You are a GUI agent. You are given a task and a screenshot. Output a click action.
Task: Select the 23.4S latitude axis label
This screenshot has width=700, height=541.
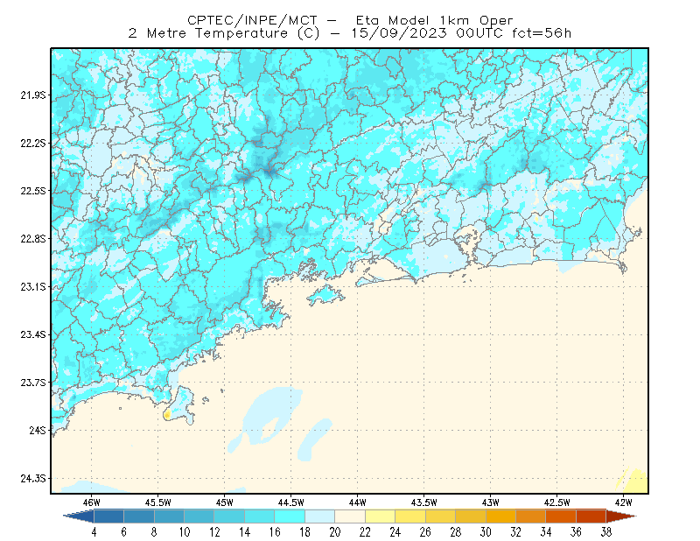point(33,334)
